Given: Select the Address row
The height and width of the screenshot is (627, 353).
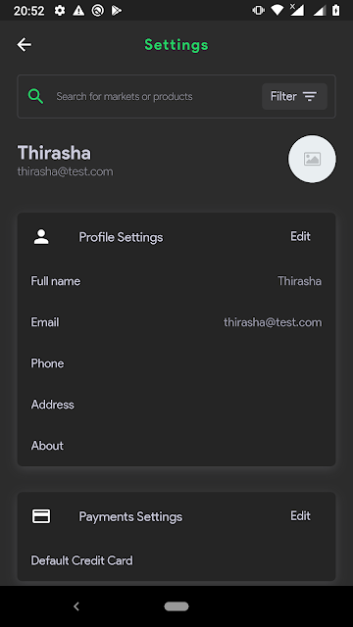Looking at the screenshot, I should (x=176, y=405).
